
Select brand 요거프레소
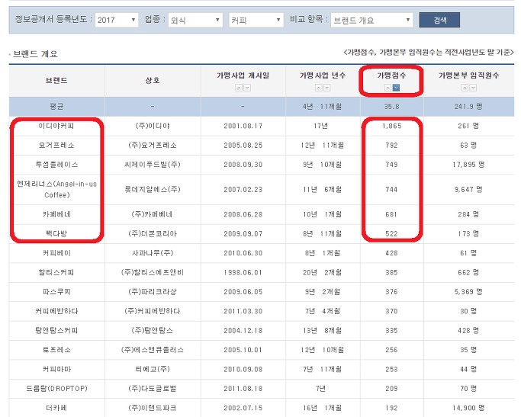click(x=56, y=145)
